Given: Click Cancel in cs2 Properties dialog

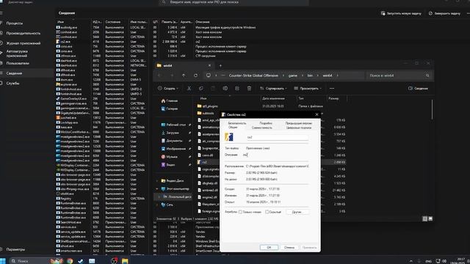Looking at the screenshot, I should tap(289, 248).
